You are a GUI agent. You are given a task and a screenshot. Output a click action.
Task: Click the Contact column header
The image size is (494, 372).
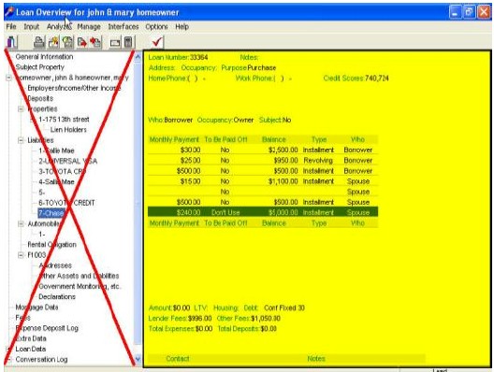point(178,359)
